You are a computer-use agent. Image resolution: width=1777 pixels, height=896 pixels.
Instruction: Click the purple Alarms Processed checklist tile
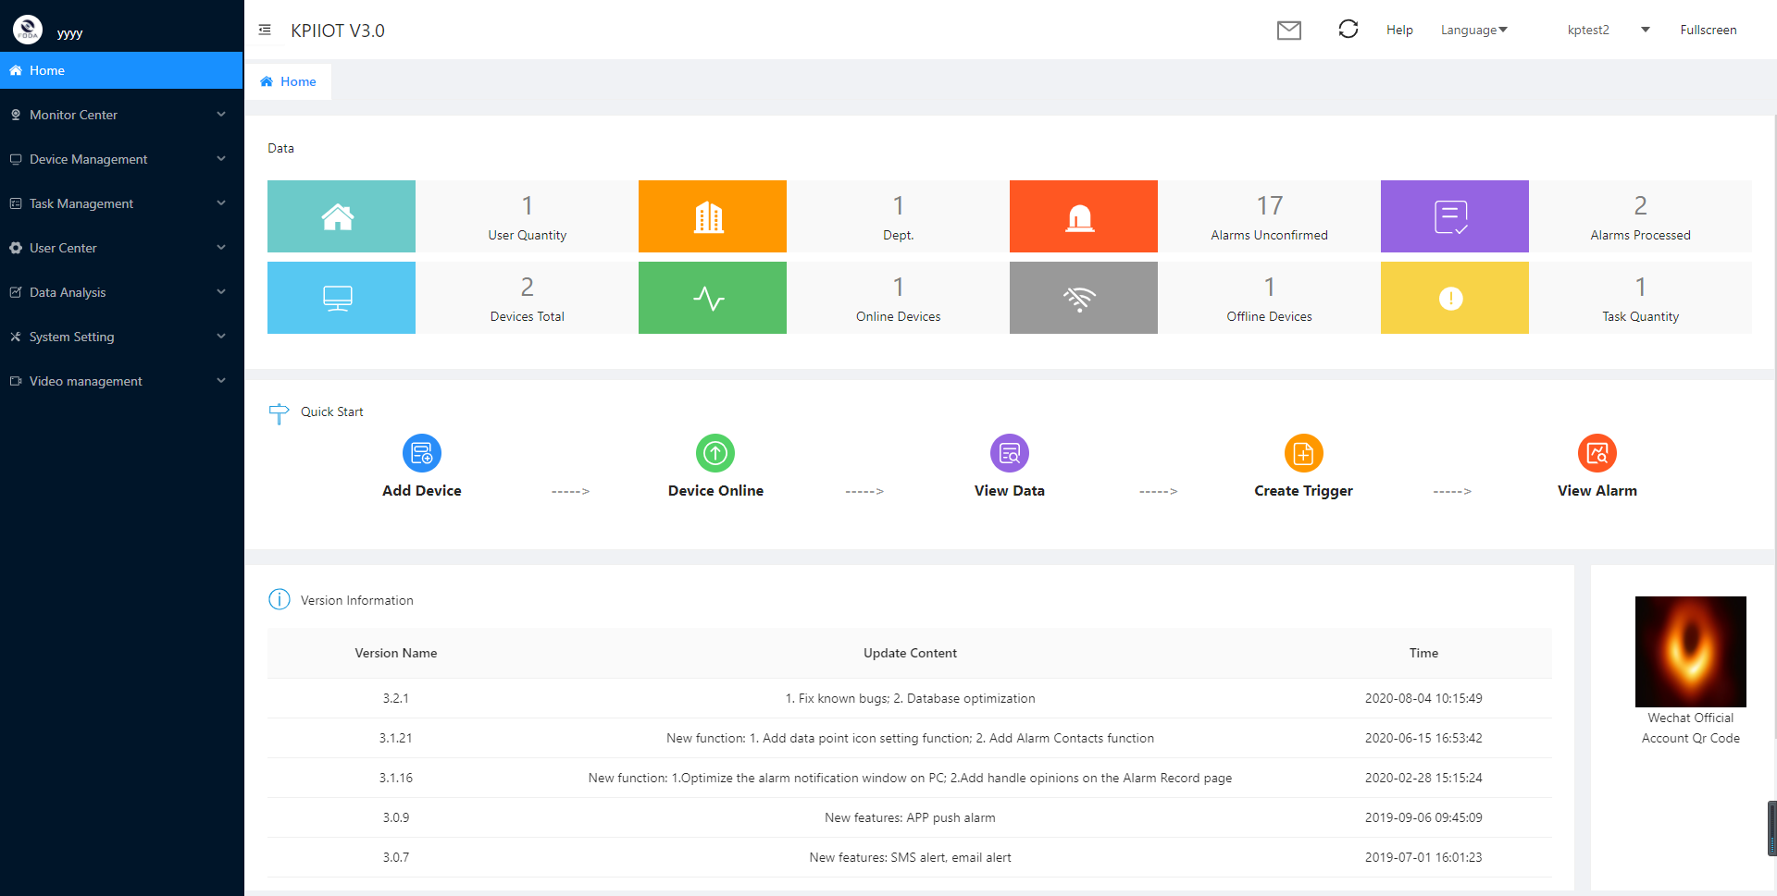coord(1455,216)
